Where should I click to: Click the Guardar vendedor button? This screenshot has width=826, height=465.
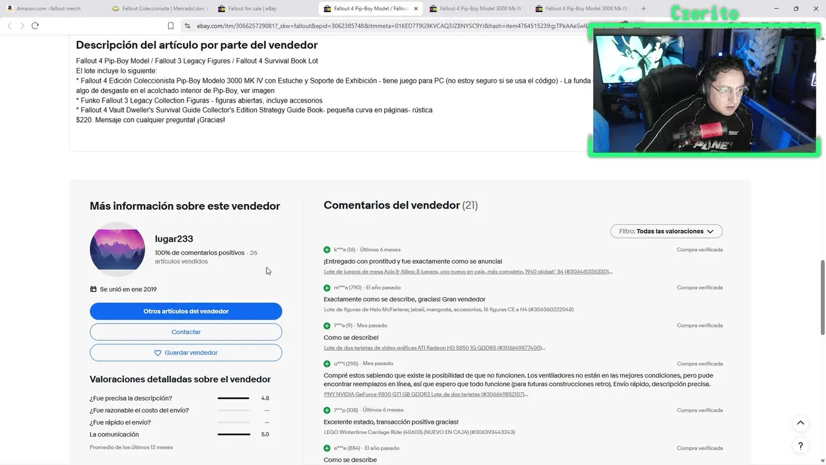(186, 353)
